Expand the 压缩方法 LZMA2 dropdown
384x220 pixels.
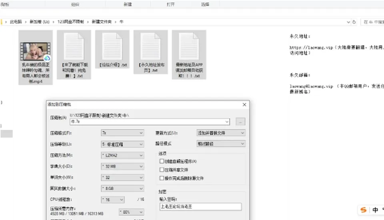(122, 155)
